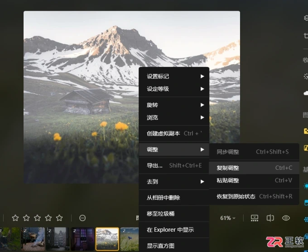Open the 设置标记 submenu
The height and width of the screenshot is (252, 308).
tap(174, 76)
